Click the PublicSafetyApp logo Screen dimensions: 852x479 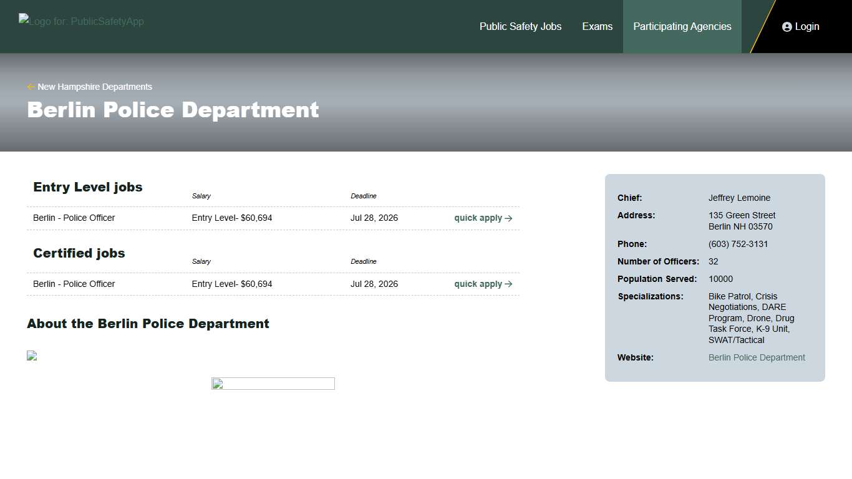point(81,21)
